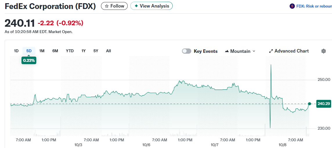Show the YTD chart range

pyautogui.click(x=70, y=51)
